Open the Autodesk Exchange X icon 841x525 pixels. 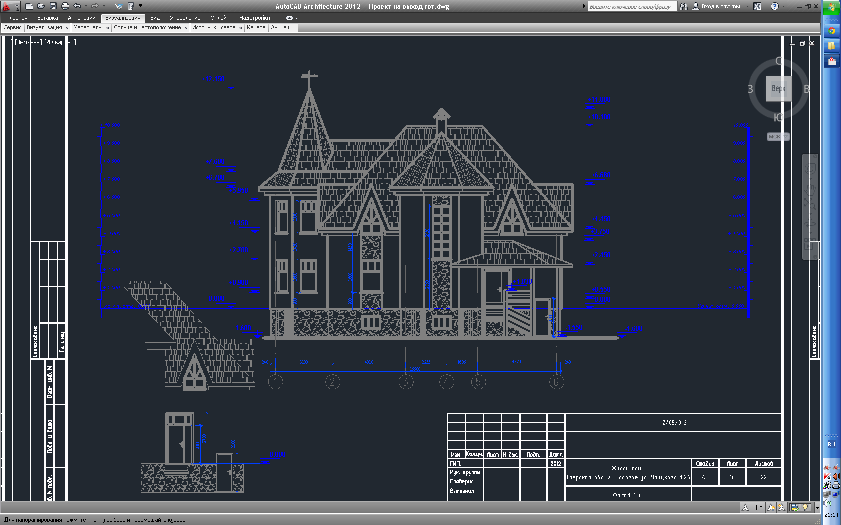(x=757, y=6)
